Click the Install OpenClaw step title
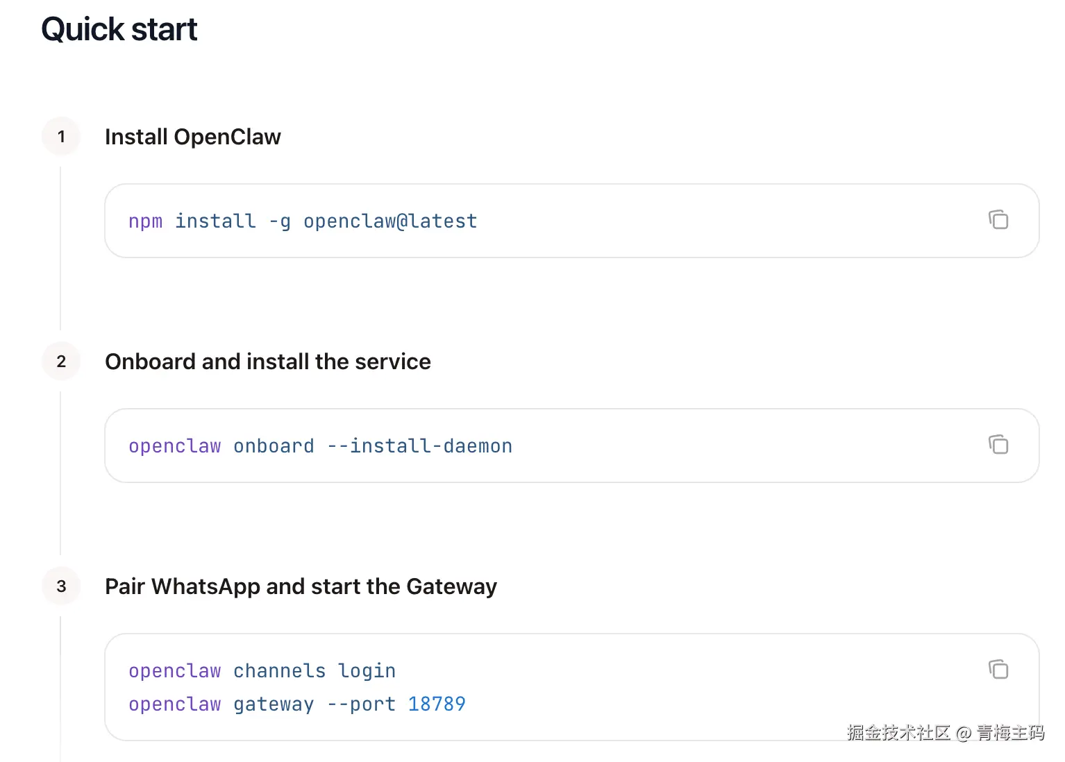This screenshot has width=1065, height=762. pos(193,137)
